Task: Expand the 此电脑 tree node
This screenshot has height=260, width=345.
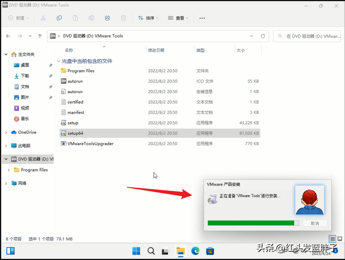Action: click(x=6, y=146)
